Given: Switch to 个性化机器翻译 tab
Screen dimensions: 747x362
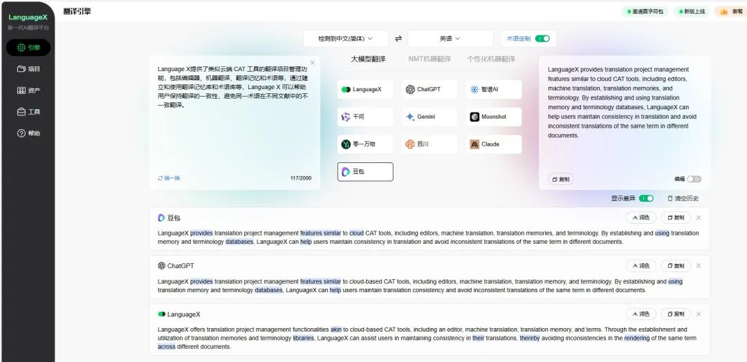Looking at the screenshot, I should click(490, 59).
